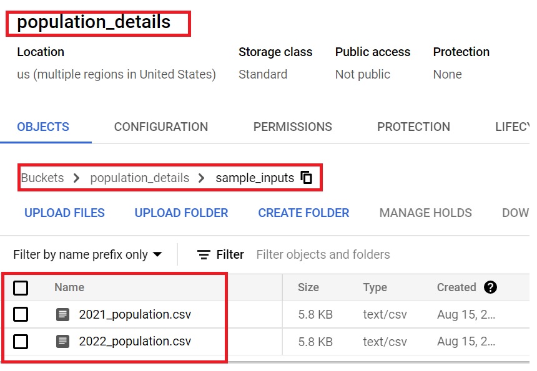537x371 pixels.
Task: Open the Filter by name prefix only dropdown arrow
Action: click(159, 254)
